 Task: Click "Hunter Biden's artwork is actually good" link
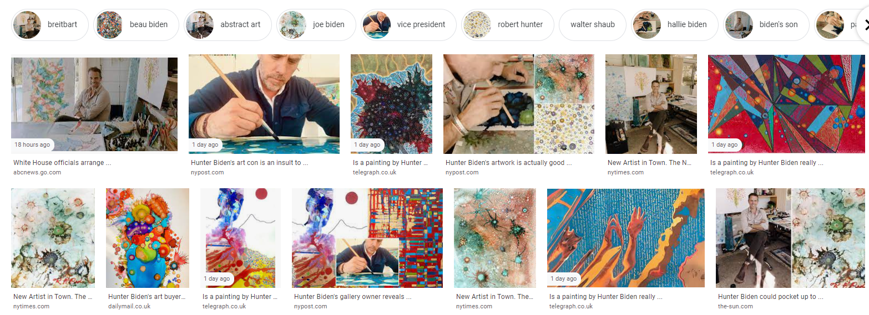pos(508,163)
